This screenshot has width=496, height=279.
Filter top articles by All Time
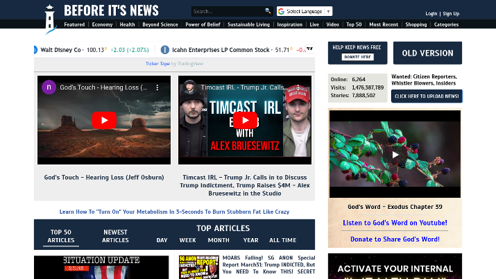pyautogui.click(x=283, y=240)
